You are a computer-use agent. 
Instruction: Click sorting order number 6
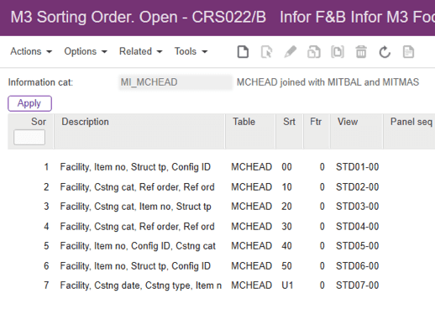[x=46, y=266]
